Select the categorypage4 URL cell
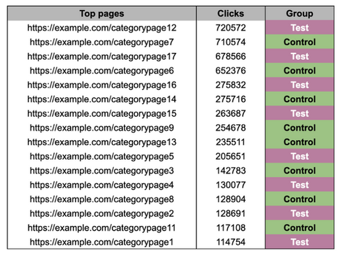The width and height of the screenshot is (340, 255). [x=102, y=185]
